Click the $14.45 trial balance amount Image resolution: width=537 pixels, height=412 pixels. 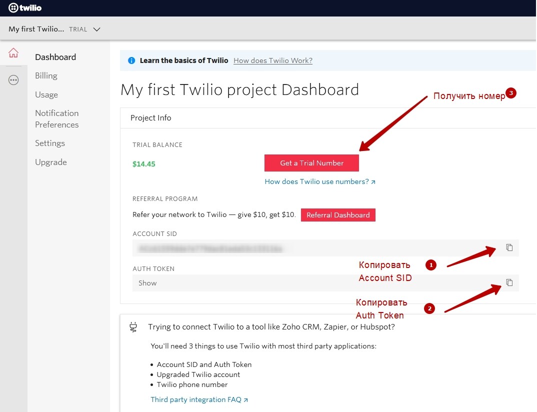(x=144, y=164)
